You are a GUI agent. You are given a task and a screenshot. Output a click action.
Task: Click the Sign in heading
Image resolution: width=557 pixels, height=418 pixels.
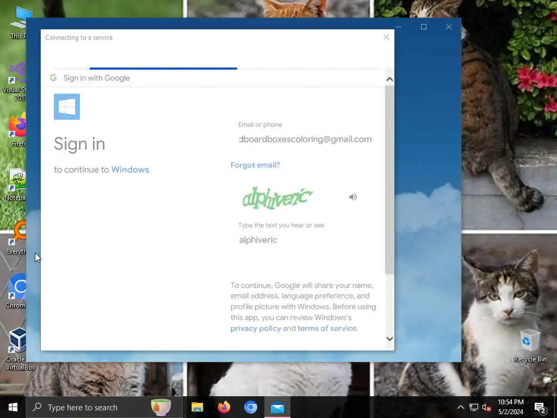(79, 144)
